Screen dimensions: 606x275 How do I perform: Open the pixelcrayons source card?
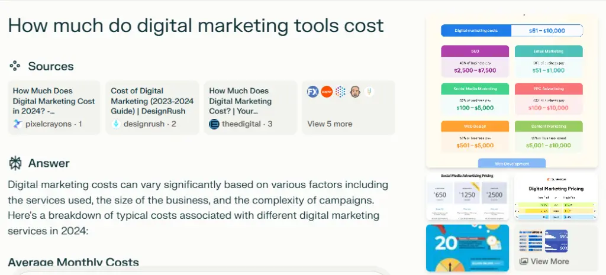pos(54,108)
